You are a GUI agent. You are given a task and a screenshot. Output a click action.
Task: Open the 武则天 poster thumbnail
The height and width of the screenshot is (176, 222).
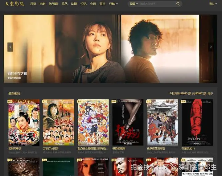coord(24,122)
